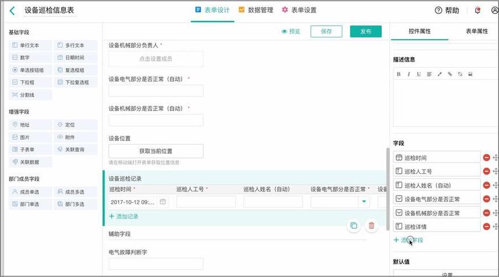The width and height of the screenshot is (499, 277).
Task: Add 下拉复选框 field widget
Action: pos(76,82)
